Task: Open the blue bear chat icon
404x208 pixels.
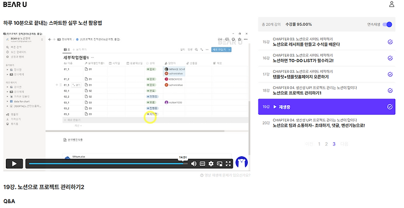Action: coord(241,162)
